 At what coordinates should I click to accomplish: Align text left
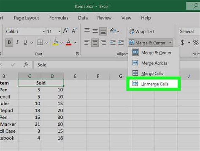87,42
